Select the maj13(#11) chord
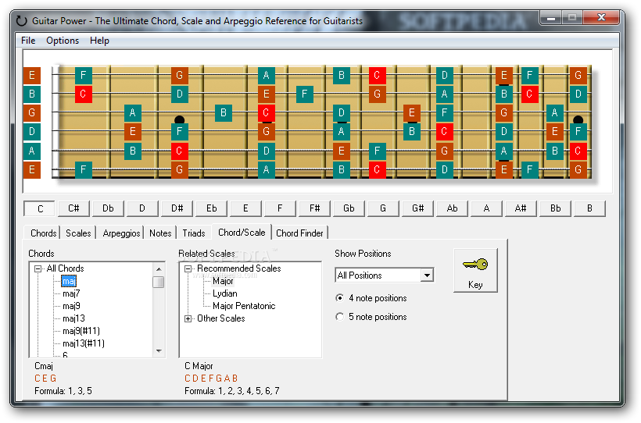Screen dimensions: 641x423 pos(84,343)
